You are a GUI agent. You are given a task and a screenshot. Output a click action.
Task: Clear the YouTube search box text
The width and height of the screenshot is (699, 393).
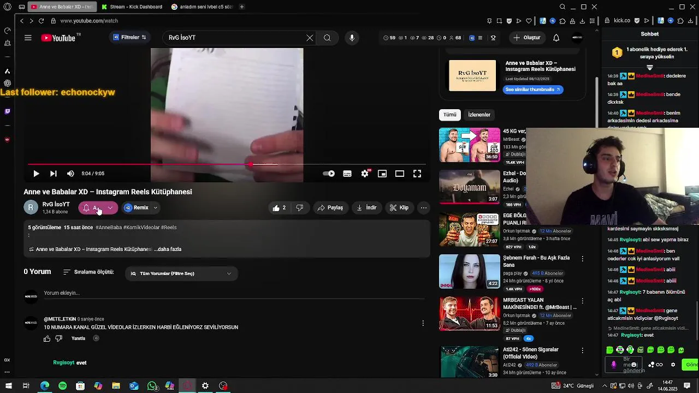310,38
